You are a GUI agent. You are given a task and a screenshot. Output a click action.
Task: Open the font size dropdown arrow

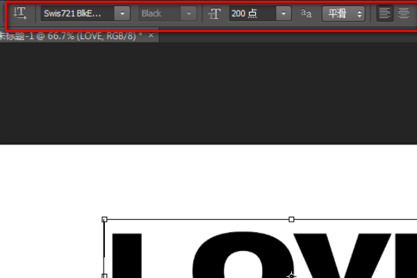[x=284, y=13]
